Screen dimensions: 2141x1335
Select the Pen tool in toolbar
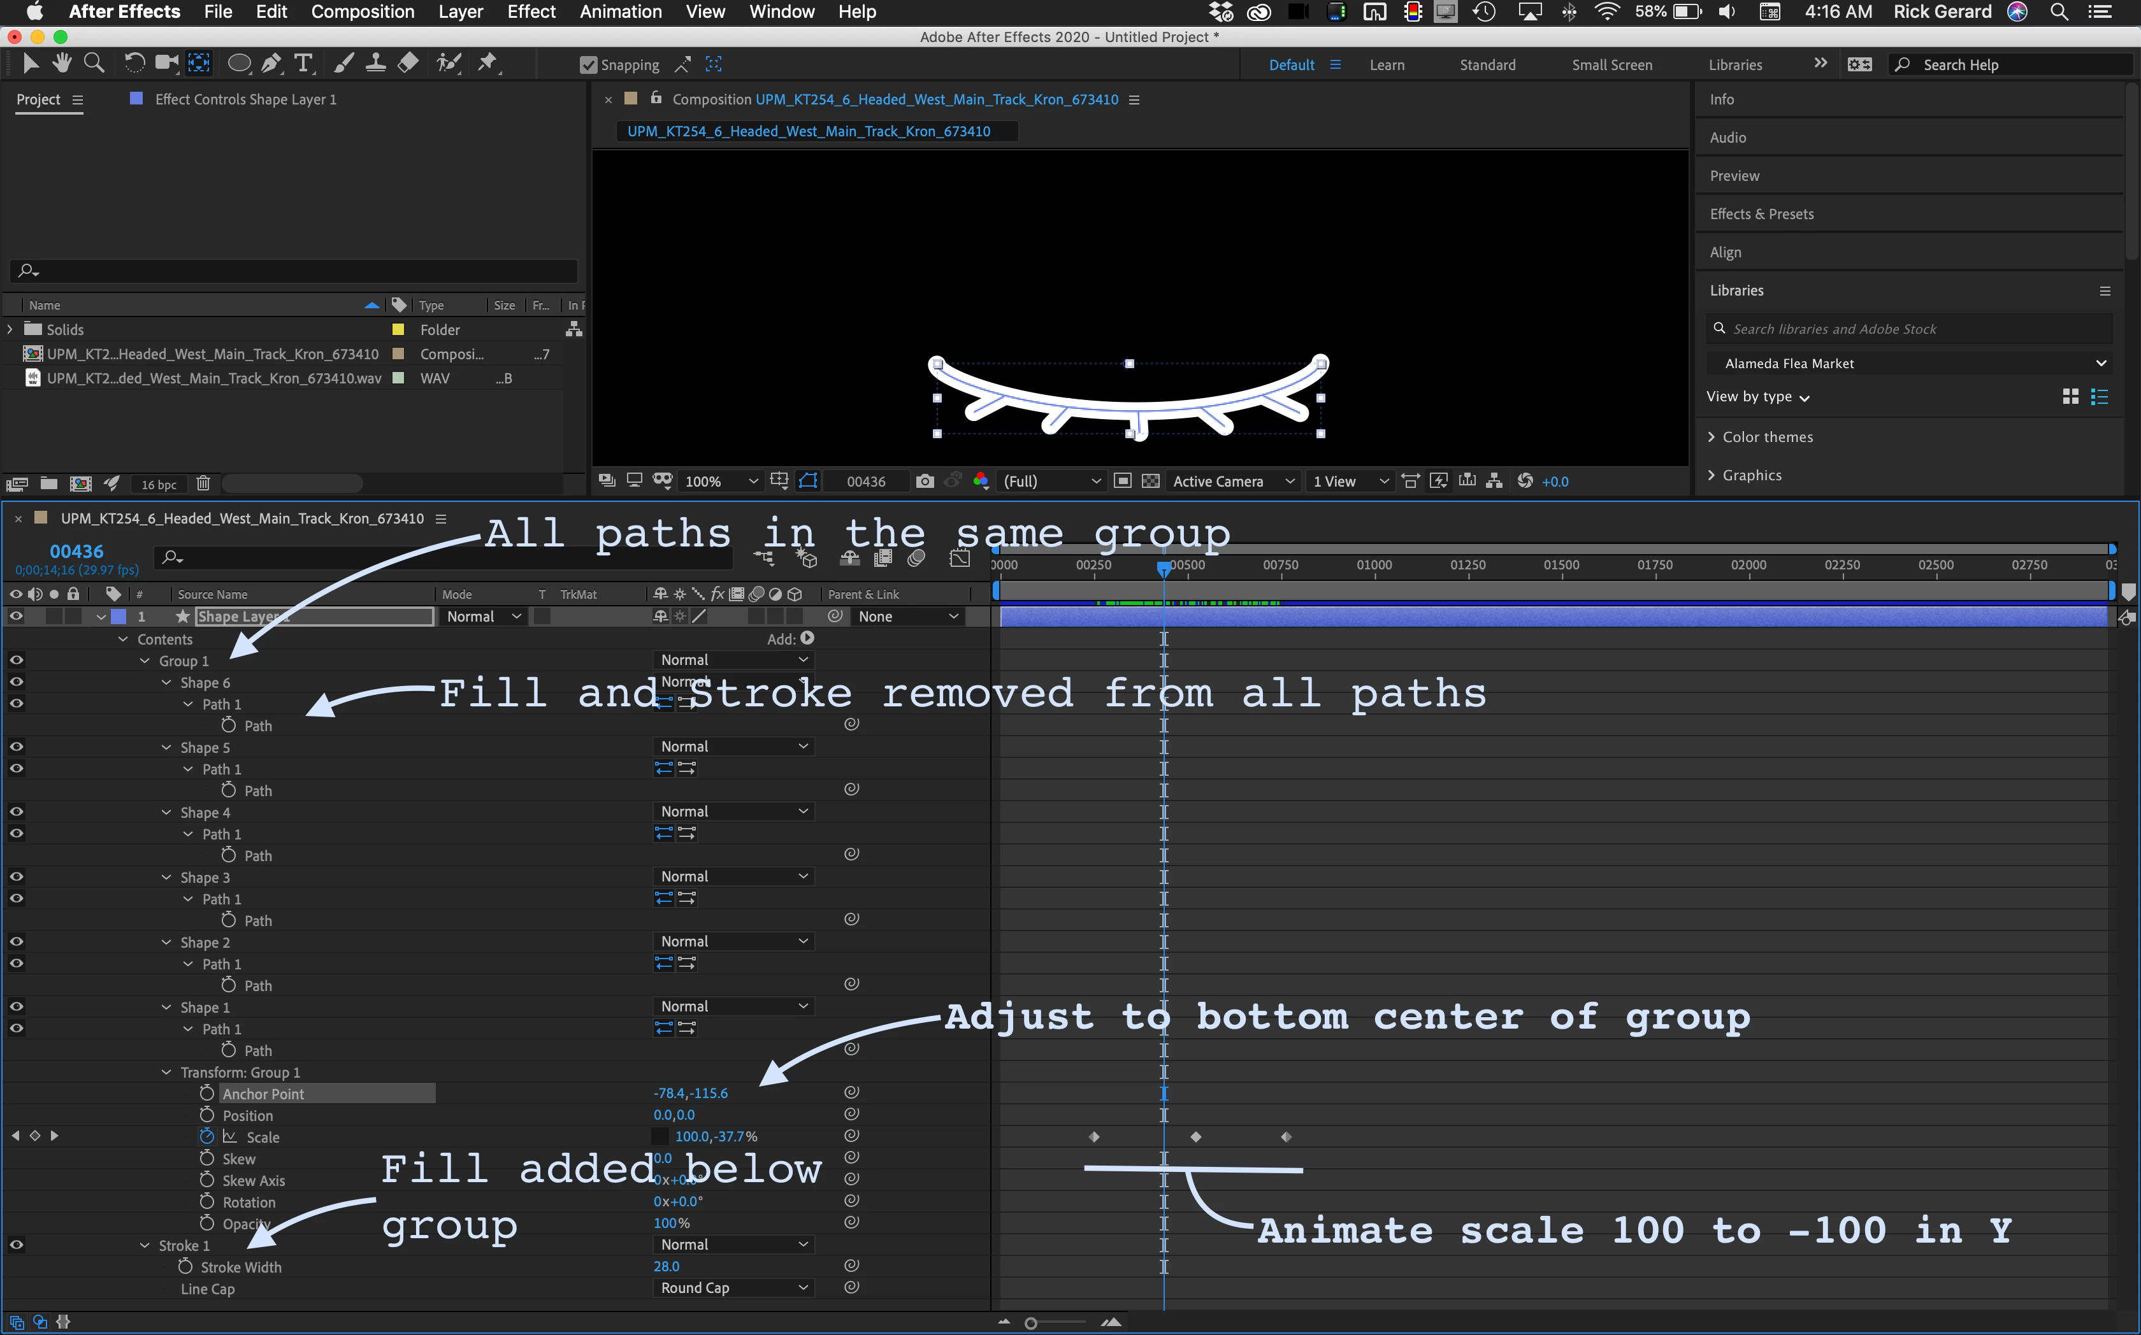tap(272, 64)
